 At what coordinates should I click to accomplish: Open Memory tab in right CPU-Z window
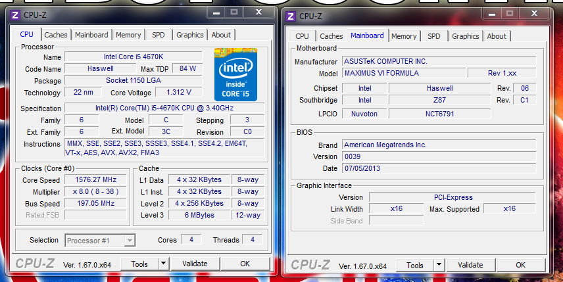click(x=404, y=36)
